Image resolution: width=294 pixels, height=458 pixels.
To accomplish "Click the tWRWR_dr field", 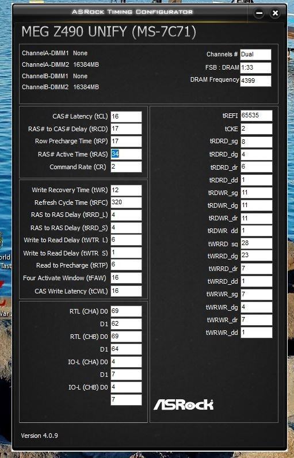I will pyautogui.click(x=257, y=320).
